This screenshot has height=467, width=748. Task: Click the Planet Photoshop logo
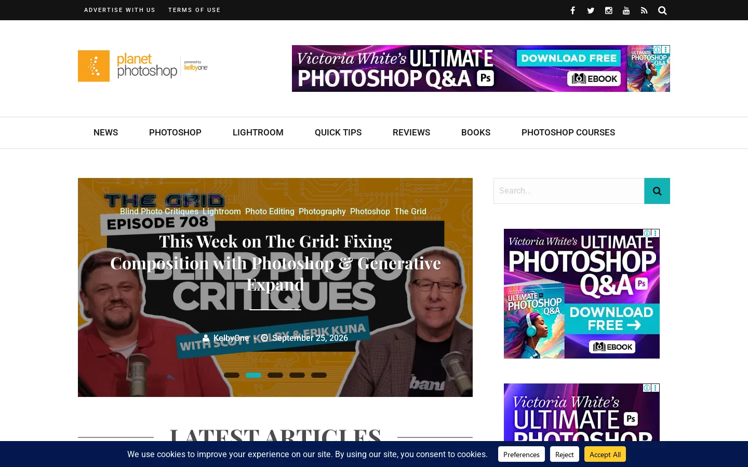coord(143,66)
